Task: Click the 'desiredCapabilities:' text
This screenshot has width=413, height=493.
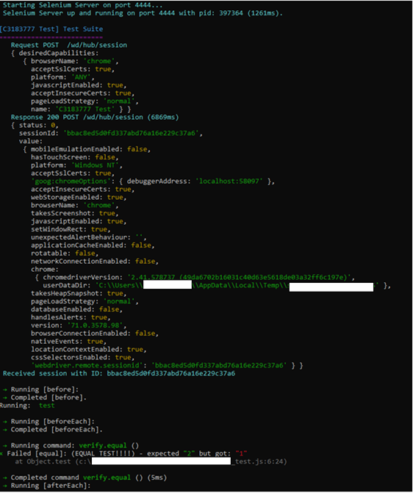Action: click(x=59, y=53)
